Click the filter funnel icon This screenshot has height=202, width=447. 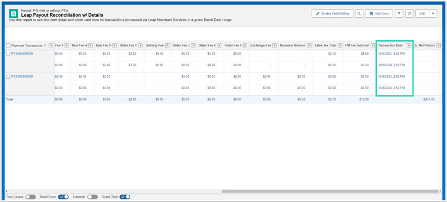click(399, 14)
